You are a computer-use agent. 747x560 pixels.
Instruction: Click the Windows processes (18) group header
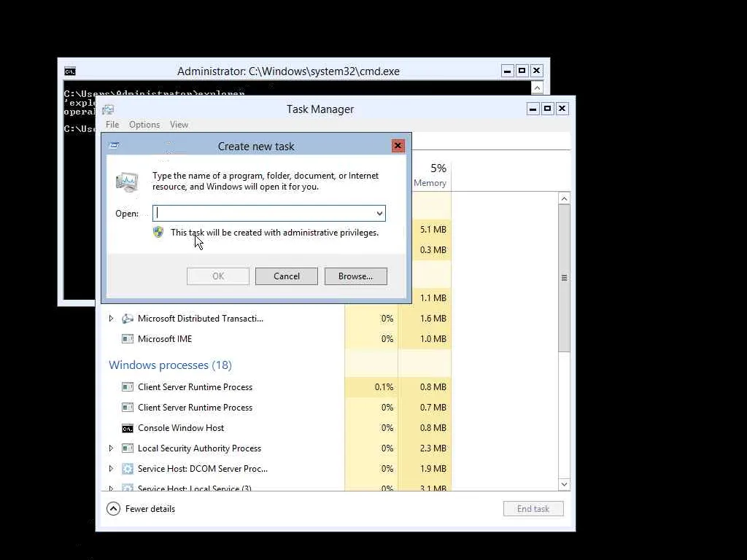[170, 365]
